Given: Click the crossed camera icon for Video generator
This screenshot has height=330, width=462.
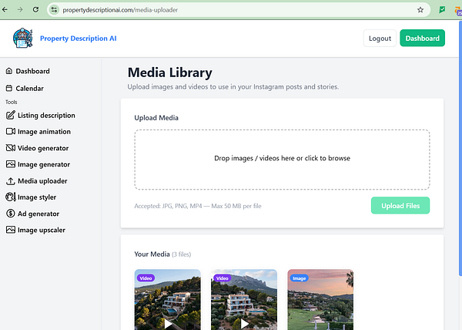Looking at the screenshot, I should 11,148.
